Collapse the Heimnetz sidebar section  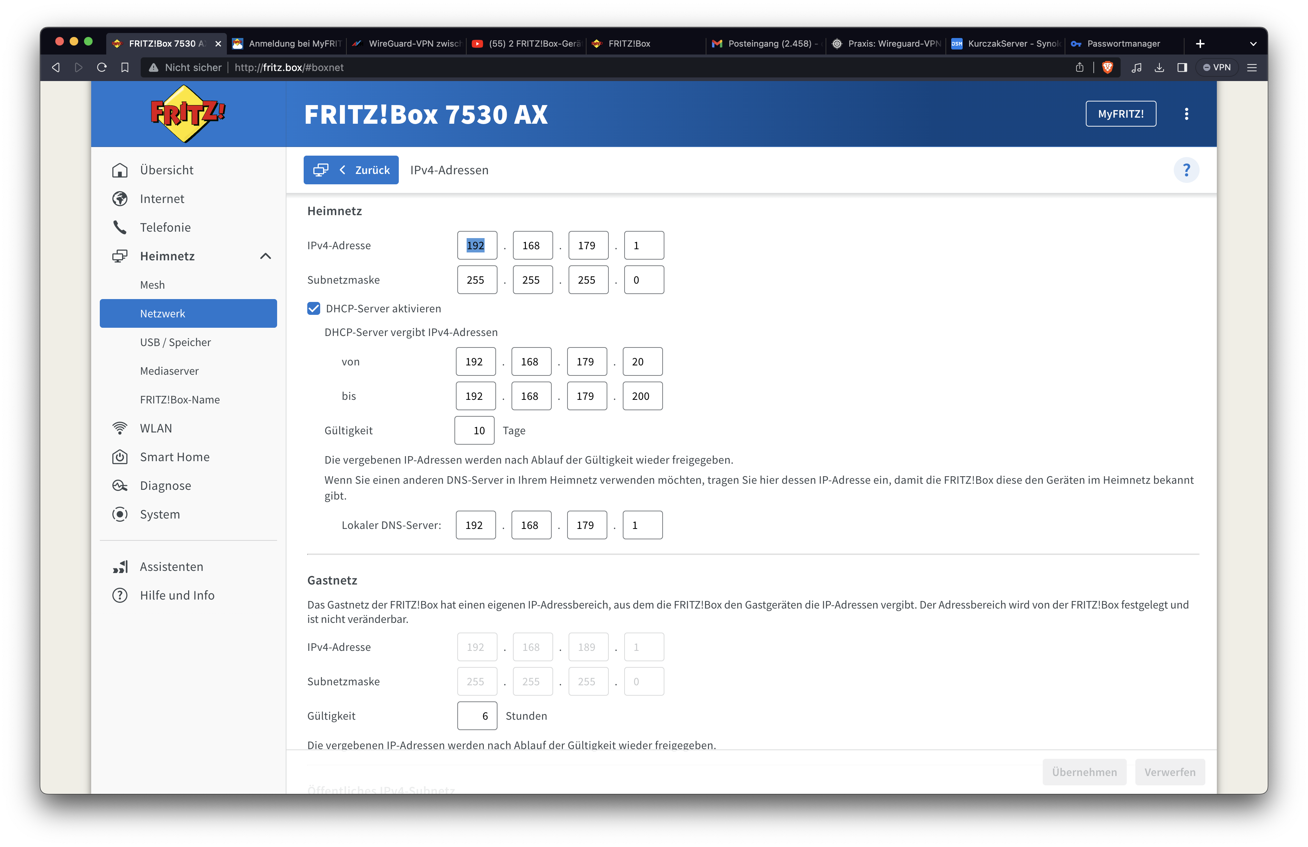point(266,256)
